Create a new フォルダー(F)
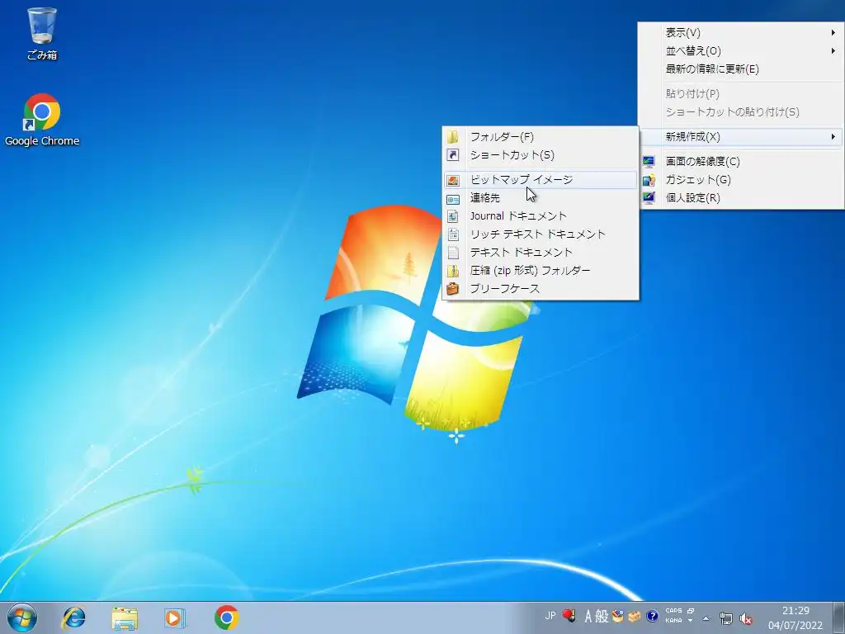Screen dimensions: 845x634 541,137
